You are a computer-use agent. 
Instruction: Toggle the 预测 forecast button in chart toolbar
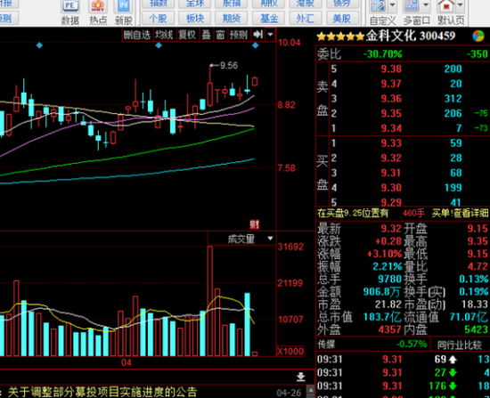pyautogui.click(x=239, y=35)
